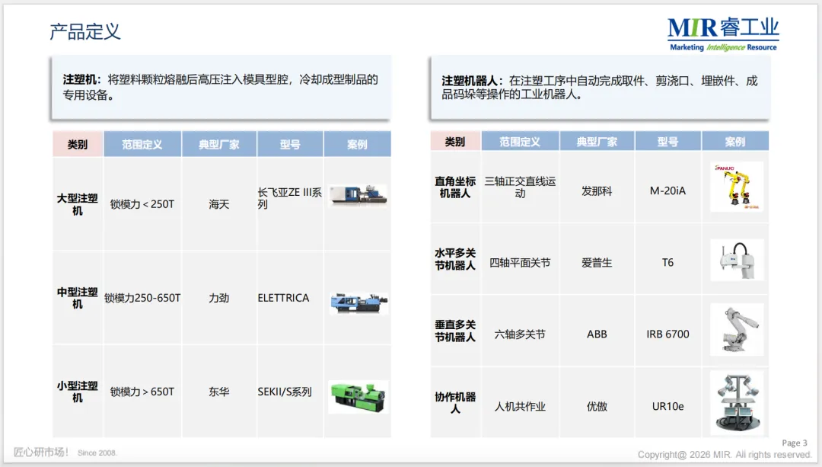Click the 注塑机器人 definition text box
Viewport: 822px width, 467px height.
[601, 88]
